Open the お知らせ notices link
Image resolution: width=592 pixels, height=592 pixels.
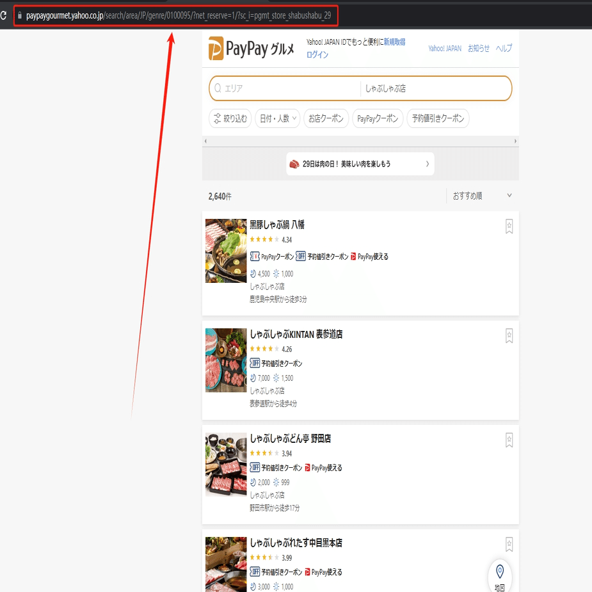pos(478,49)
